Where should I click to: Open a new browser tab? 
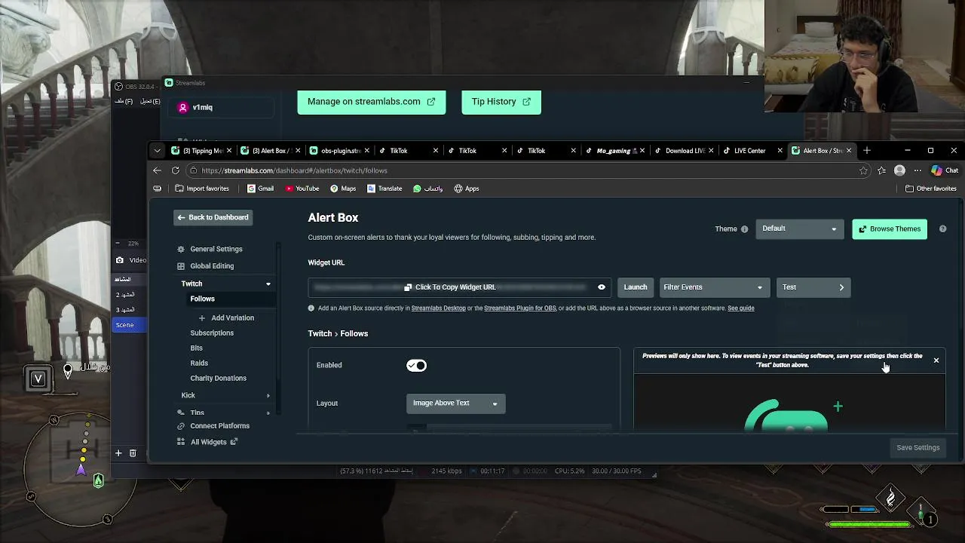[x=867, y=151]
